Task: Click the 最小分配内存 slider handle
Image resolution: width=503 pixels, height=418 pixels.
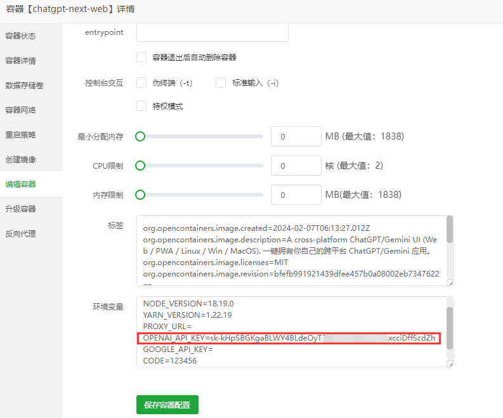Action: tap(140, 136)
